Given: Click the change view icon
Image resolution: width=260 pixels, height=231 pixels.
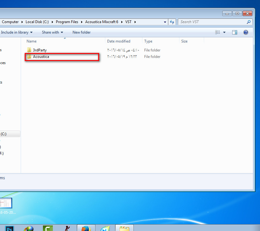Looking at the screenshot, I should click(218, 32).
